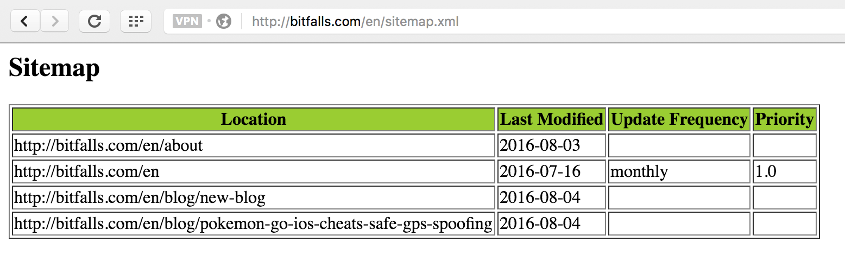Select the 1.0 priority cell
This screenshot has height=267, width=845.
[766, 171]
